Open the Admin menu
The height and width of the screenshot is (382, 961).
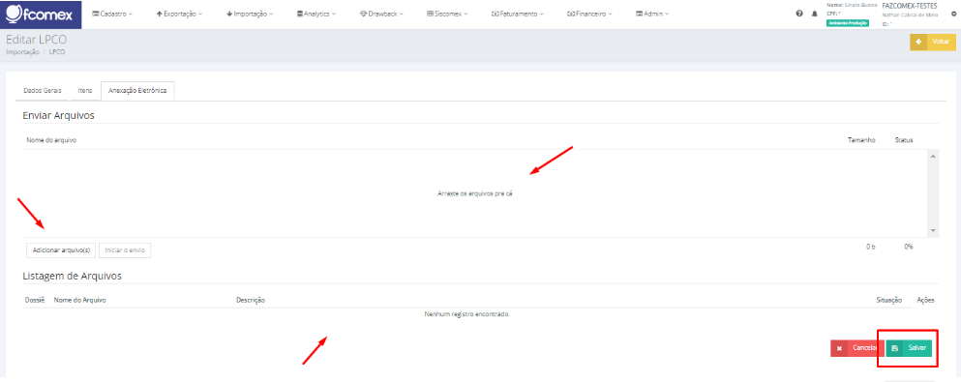(652, 14)
